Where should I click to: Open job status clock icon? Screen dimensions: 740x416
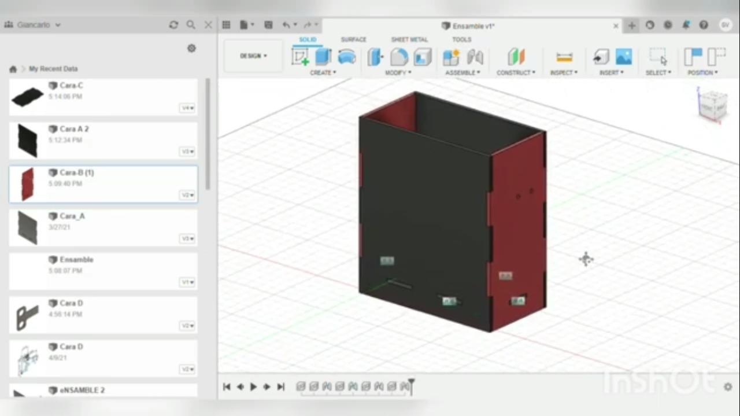point(668,25)
